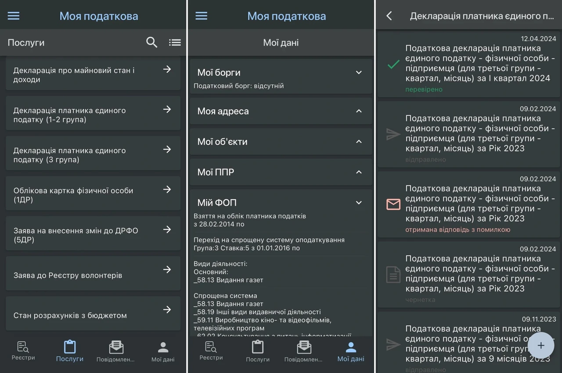This screenshot has width=562, height=373.
Task: Expand the Мої борги section chevron
Action: (359, 72)
